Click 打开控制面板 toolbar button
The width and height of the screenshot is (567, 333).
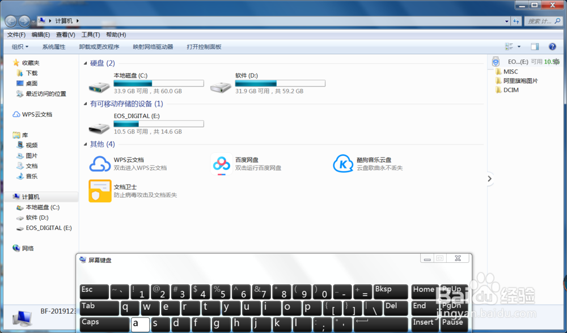point(204,46)
